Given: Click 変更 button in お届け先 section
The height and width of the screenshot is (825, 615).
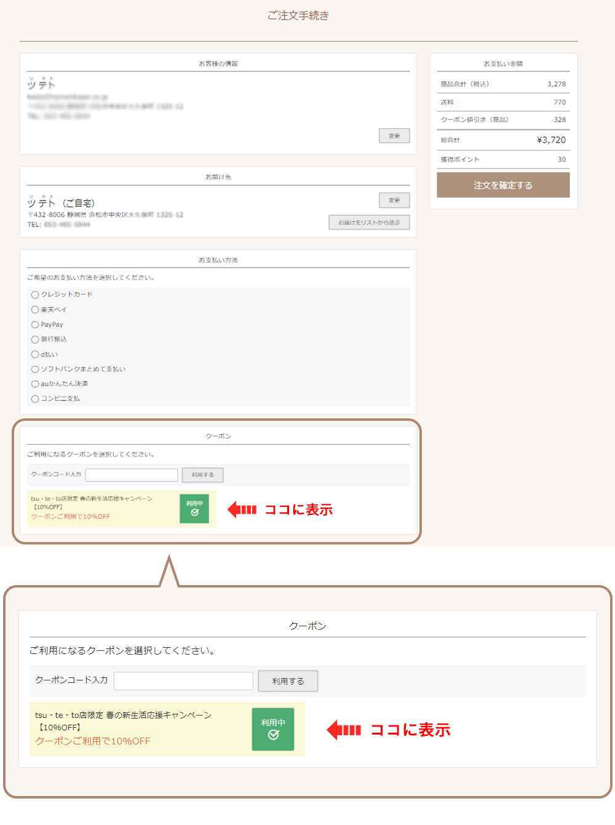Looking at the screenshot, I should tap(394, 201).
